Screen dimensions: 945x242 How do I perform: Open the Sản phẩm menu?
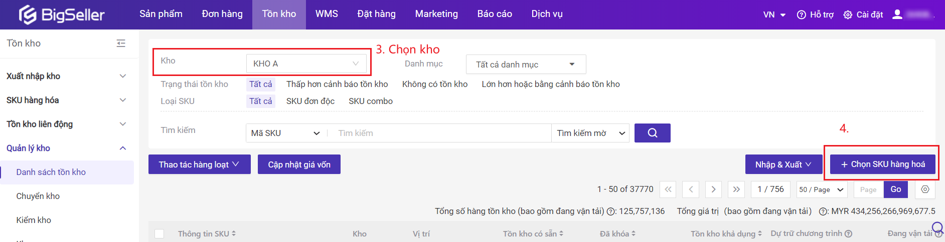point(161,14)
